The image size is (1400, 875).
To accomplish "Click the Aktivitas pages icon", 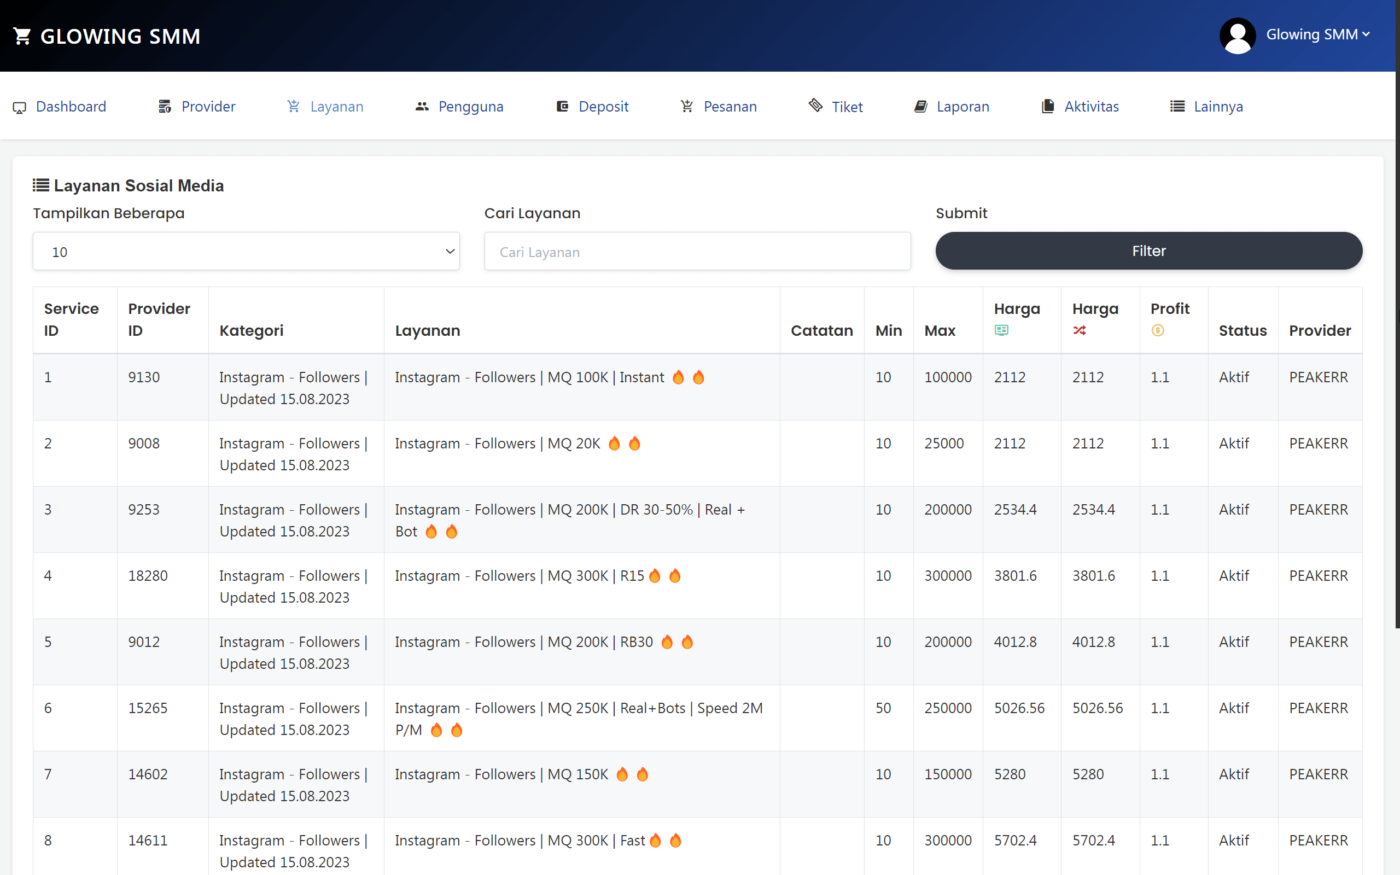I will point(1048,107).
